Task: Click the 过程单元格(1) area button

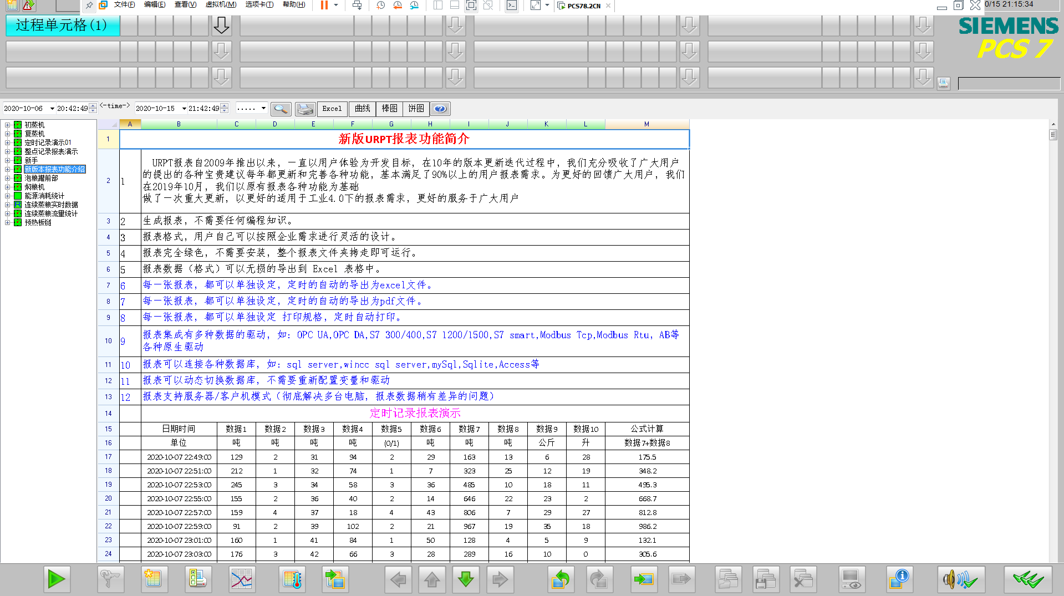Action: (x=62, y=26)
